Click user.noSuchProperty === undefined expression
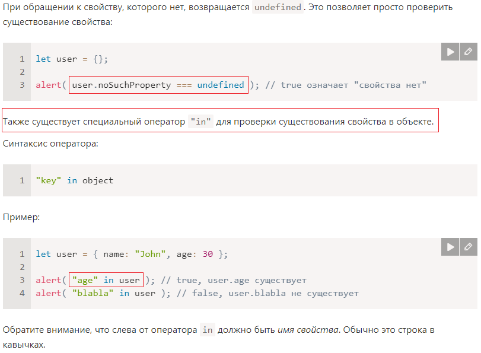Screen dimensions: 481x353 pos(158,85)
